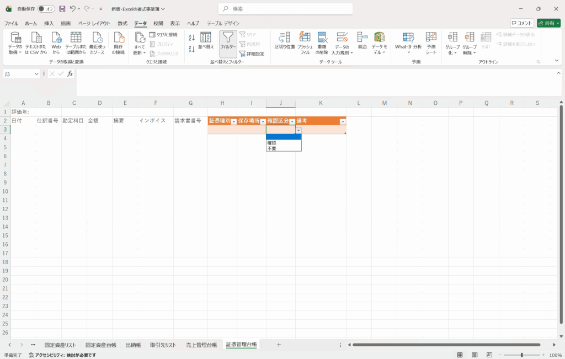The height and width of the screenshot is (359, 565).
Task: Toggle the AutoSave (自動保存) switch
Action: click(x=46, y=9)
